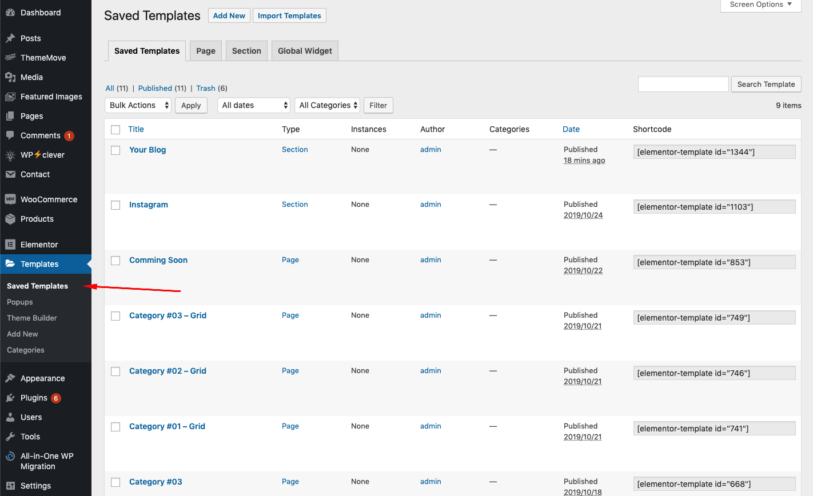Open Categories in Templates submenu

click(x=26, y=350)
